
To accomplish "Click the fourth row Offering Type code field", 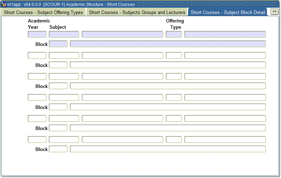I will 174,97.
